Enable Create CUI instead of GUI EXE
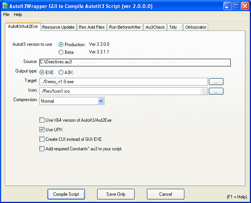This screenshot has width=251, height=203. 42,139
